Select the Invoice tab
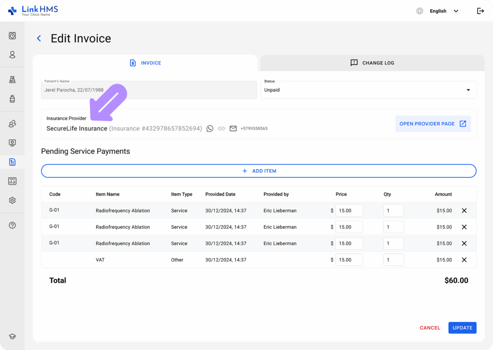 click(145, 62)
